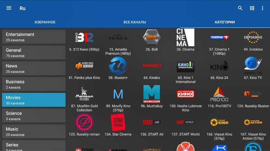
Task: Open the three-dot overflow menu
Action: coord(263,8)
